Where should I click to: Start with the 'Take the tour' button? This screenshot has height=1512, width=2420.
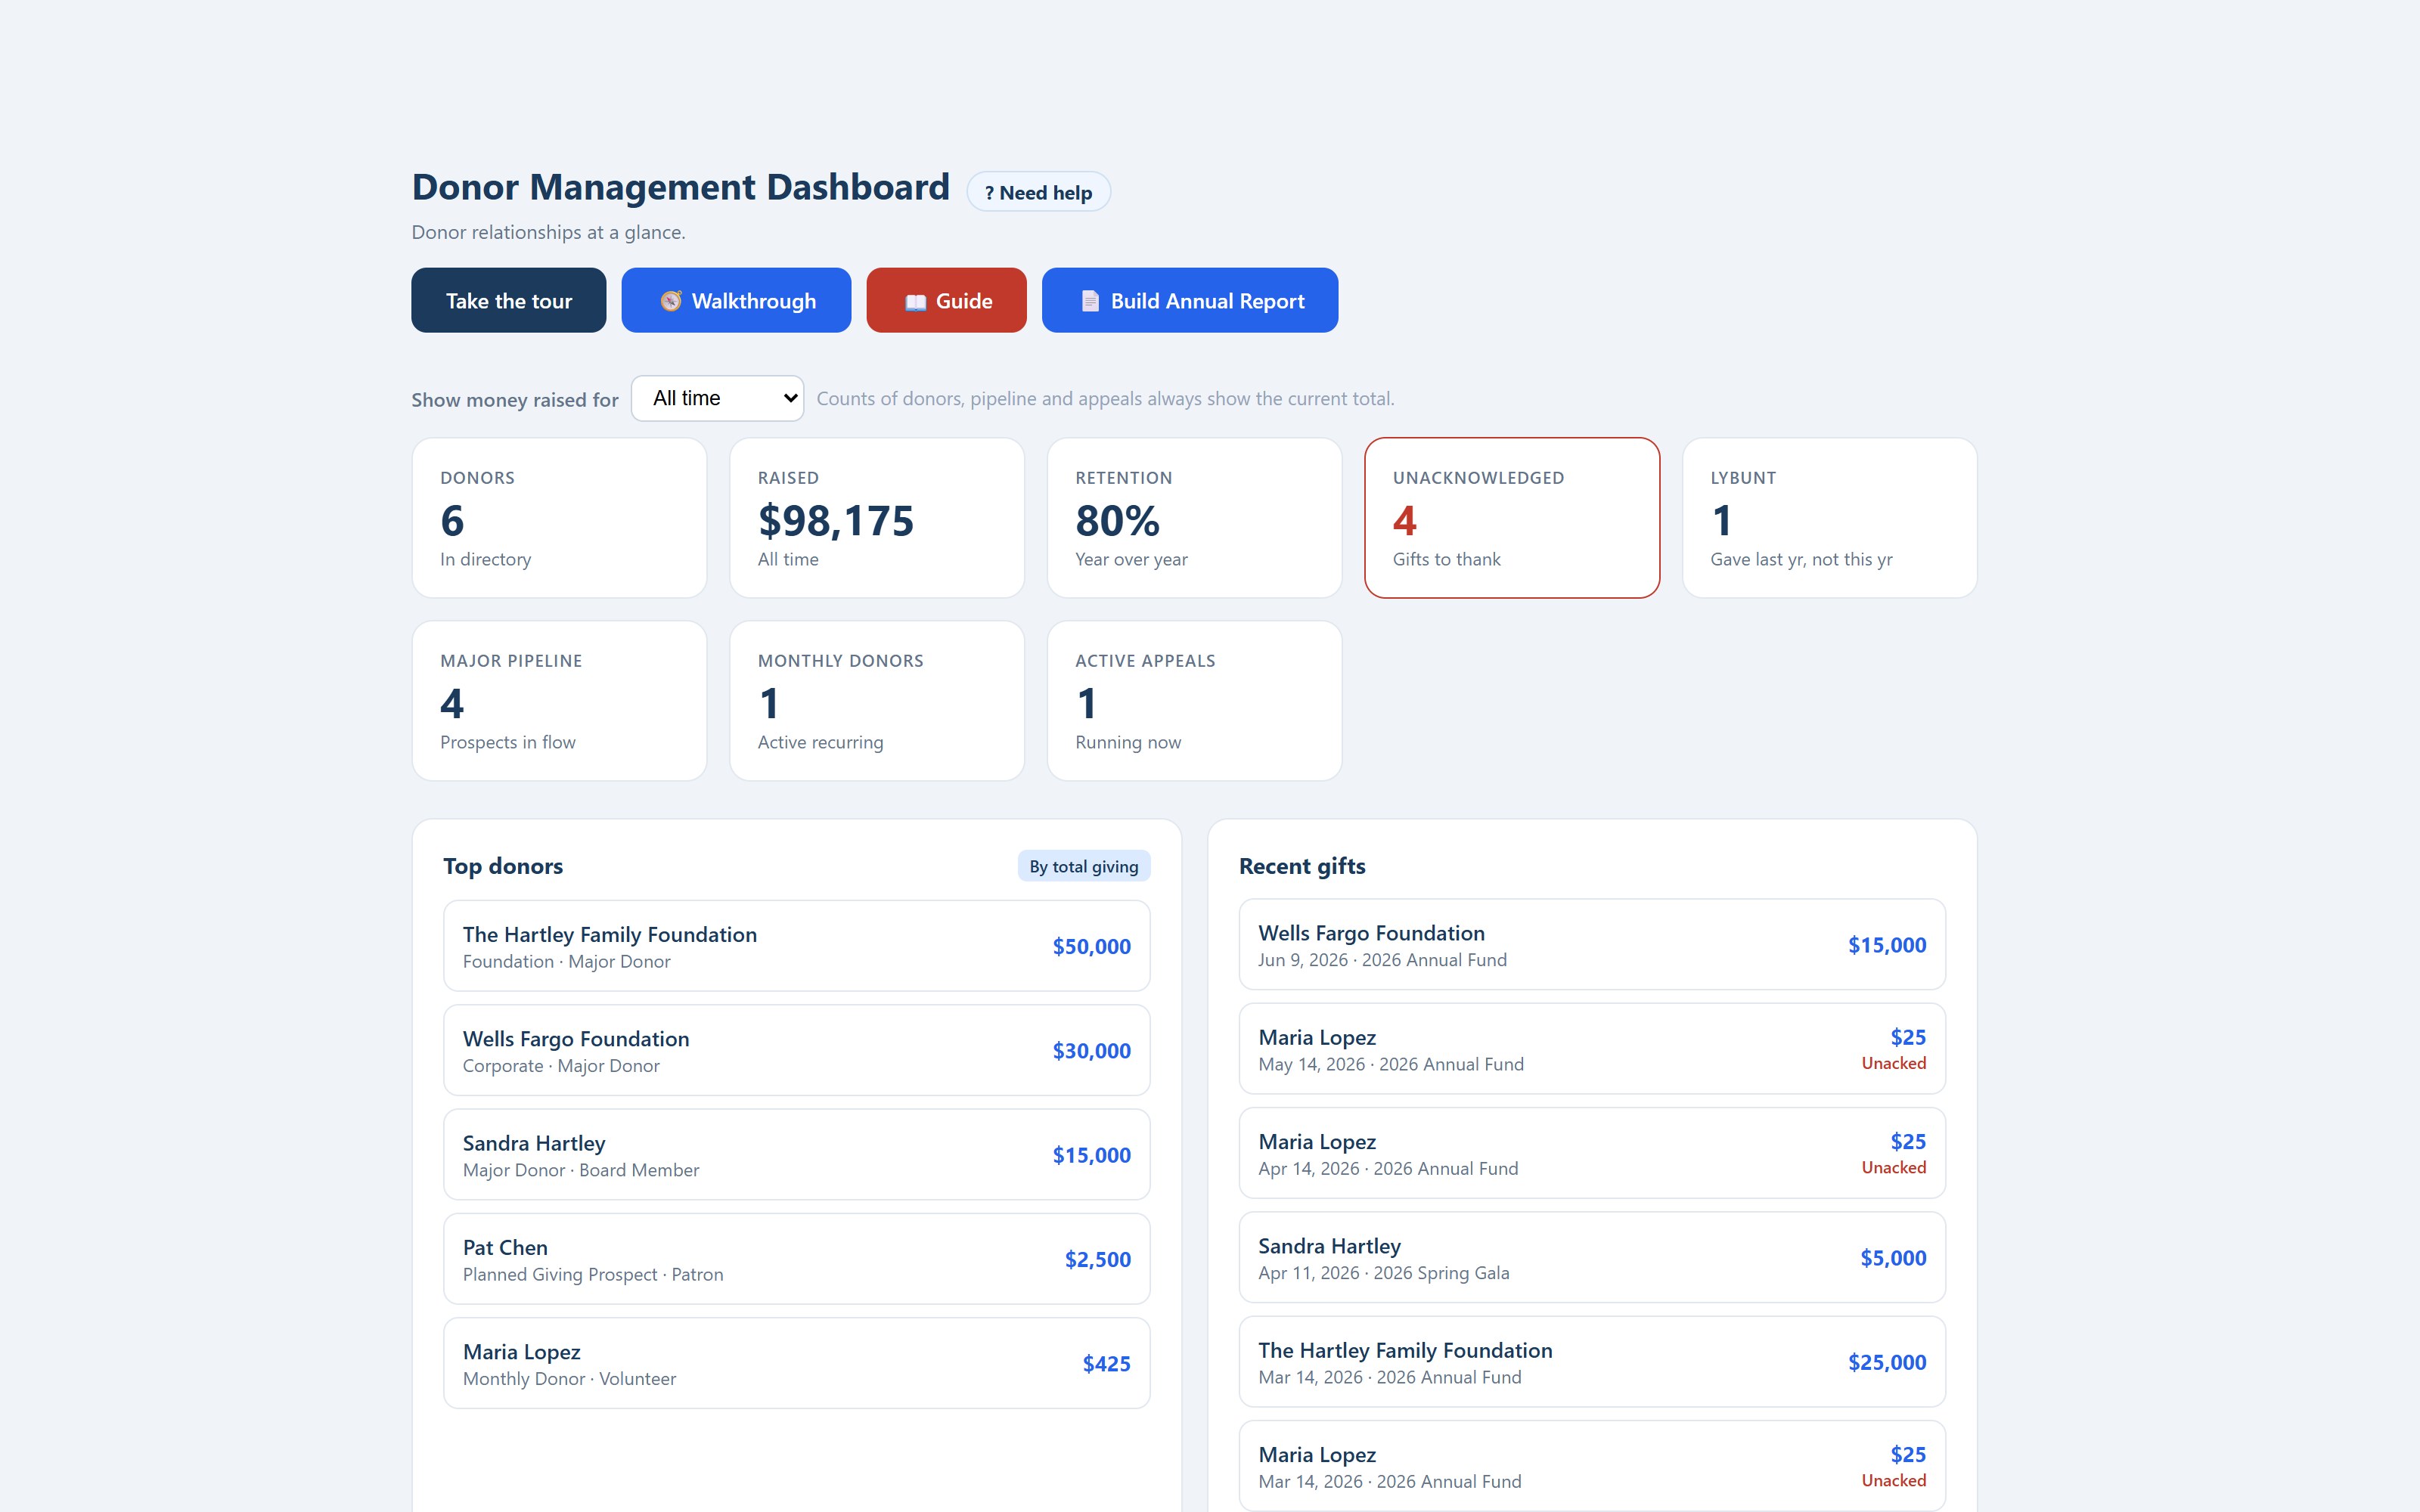tap(508, 300)
